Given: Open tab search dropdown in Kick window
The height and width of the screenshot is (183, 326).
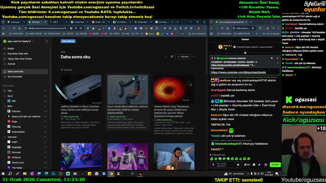Looking at the screenshot, I should (211, 22).
